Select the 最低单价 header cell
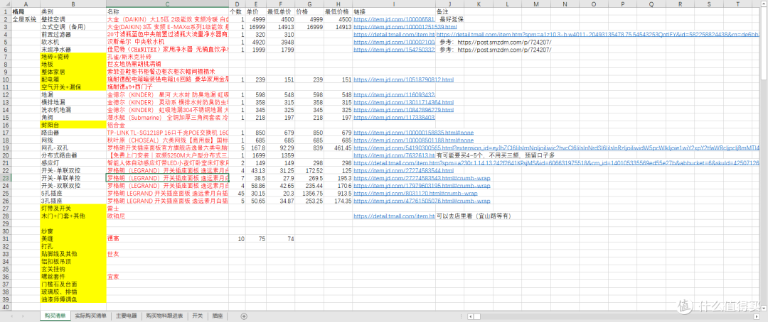Viewport: 768px width, 322px height. point(280,11)
